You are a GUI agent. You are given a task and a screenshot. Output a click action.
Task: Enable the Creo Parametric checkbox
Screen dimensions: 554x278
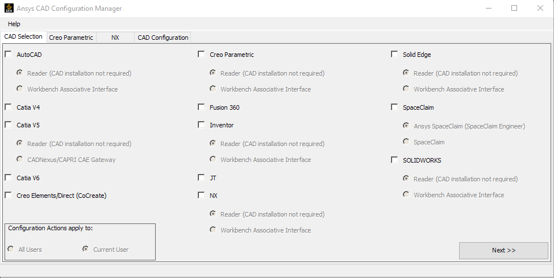pos(202,55)
